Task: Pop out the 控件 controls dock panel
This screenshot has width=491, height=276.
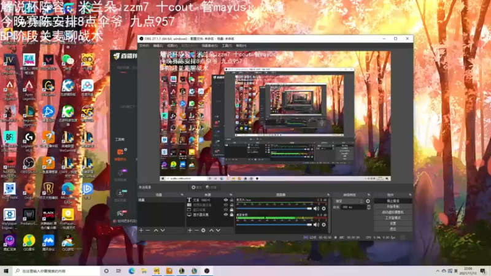Action: coord(409,194)
